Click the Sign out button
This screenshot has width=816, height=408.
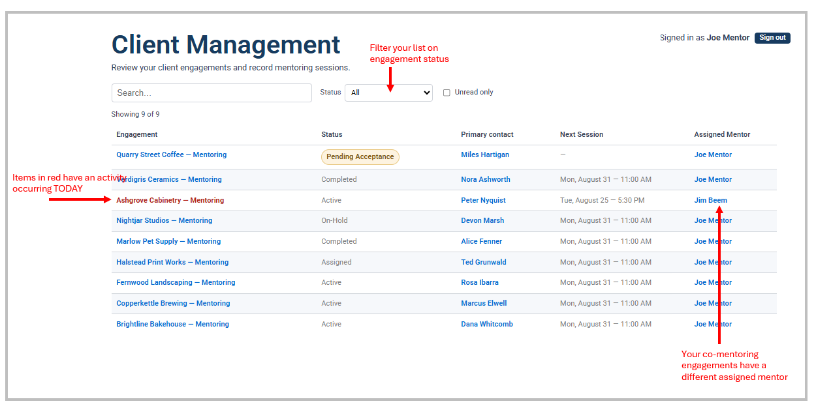click(x=772, y=38)
